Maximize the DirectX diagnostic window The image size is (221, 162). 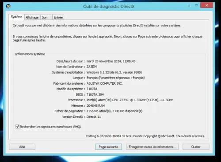(196, 5)
